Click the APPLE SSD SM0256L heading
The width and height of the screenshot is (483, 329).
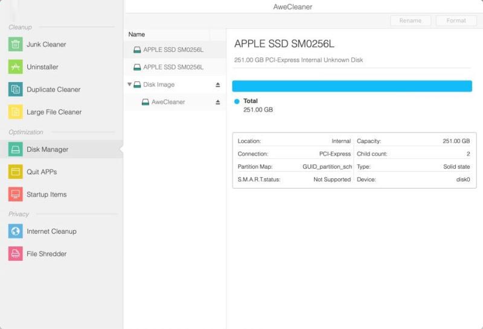pos(284,43)
